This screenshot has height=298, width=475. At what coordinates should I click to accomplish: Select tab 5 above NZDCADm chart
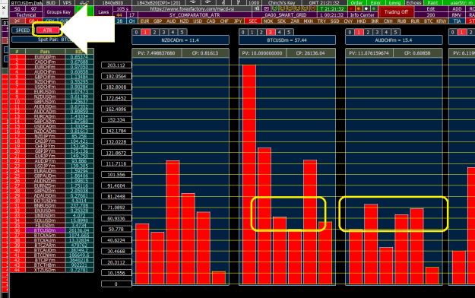pos(182,32)
